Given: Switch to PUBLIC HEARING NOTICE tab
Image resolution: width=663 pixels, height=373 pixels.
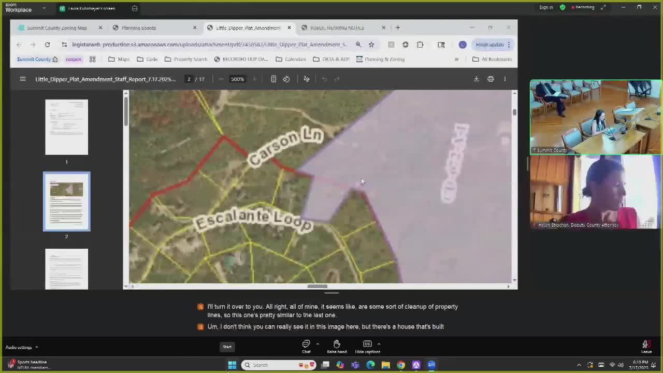Looking at the screenshot, I should pos(337,28).
